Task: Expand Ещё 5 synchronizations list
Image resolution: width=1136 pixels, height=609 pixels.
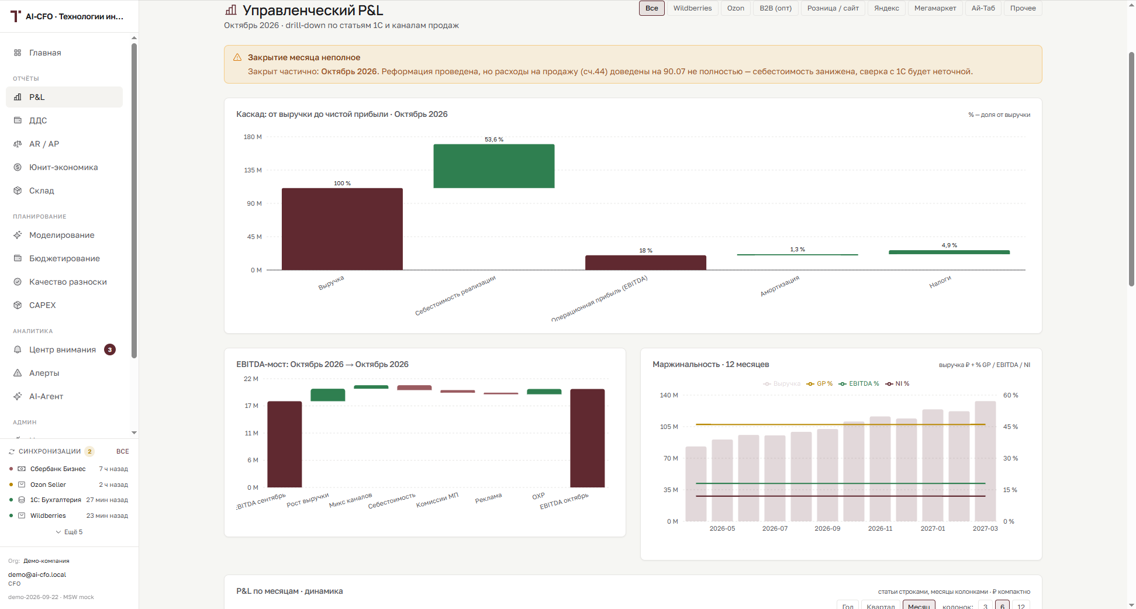Action: [69, 532]
